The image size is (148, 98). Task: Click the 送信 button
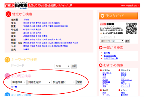pos(127,41)
